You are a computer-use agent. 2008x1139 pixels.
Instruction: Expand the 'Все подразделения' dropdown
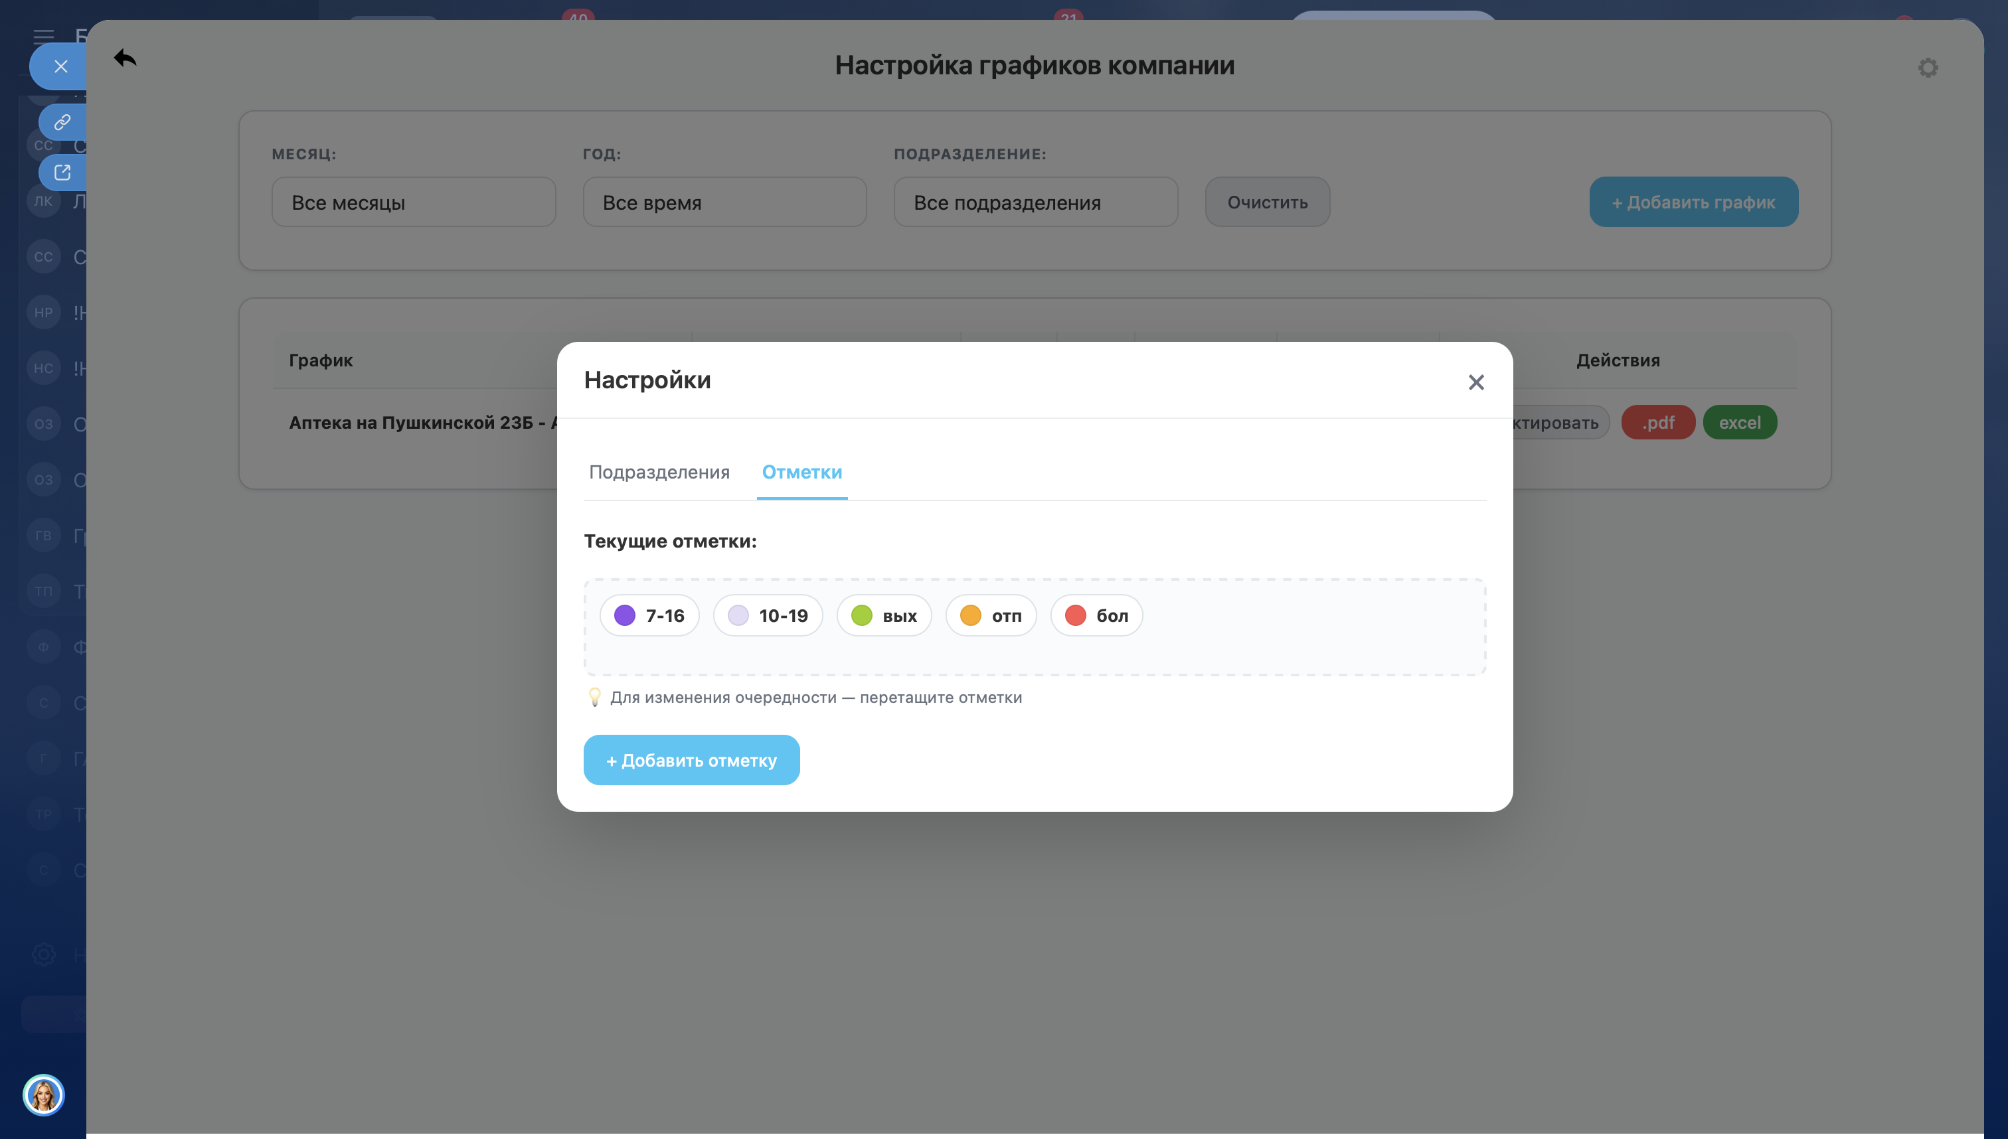pos(1035,202)
